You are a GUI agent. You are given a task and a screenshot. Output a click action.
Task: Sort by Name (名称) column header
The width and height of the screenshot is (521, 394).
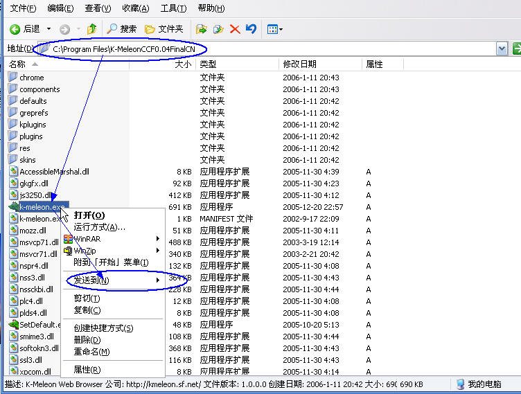click(x=67, y=64)
